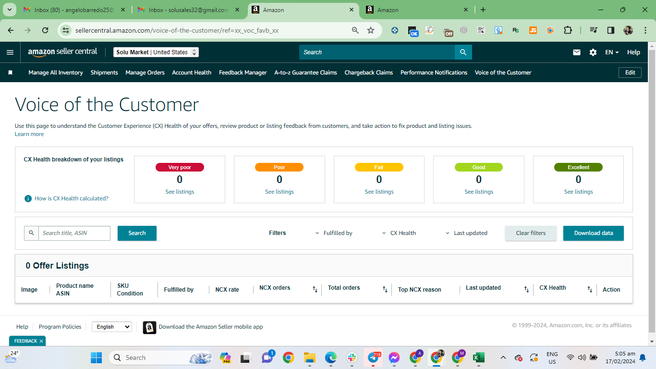Expand the CX Health filter dropdown
Image resolution: width=656 pixels, height=369 pixels.
point(399,233)
